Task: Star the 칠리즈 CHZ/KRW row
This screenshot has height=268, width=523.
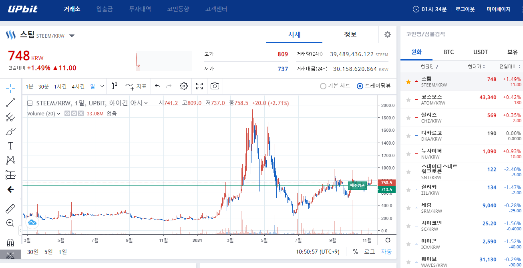Action: pyautogui.click(x=408, y=118)
